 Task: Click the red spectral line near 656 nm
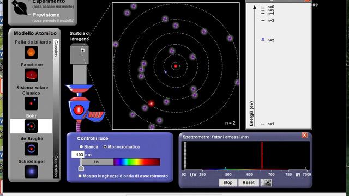coord(262,155)
